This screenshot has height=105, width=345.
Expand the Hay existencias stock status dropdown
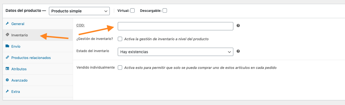point(176,52)
